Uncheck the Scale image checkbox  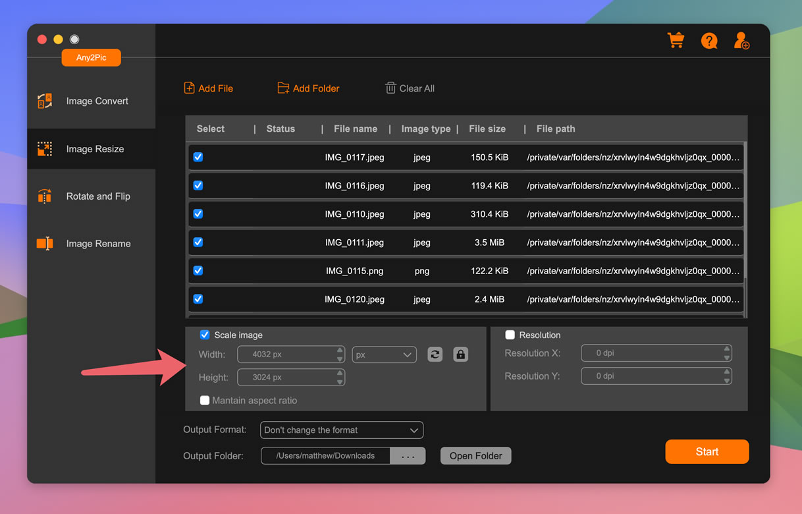tap(205, 335)
